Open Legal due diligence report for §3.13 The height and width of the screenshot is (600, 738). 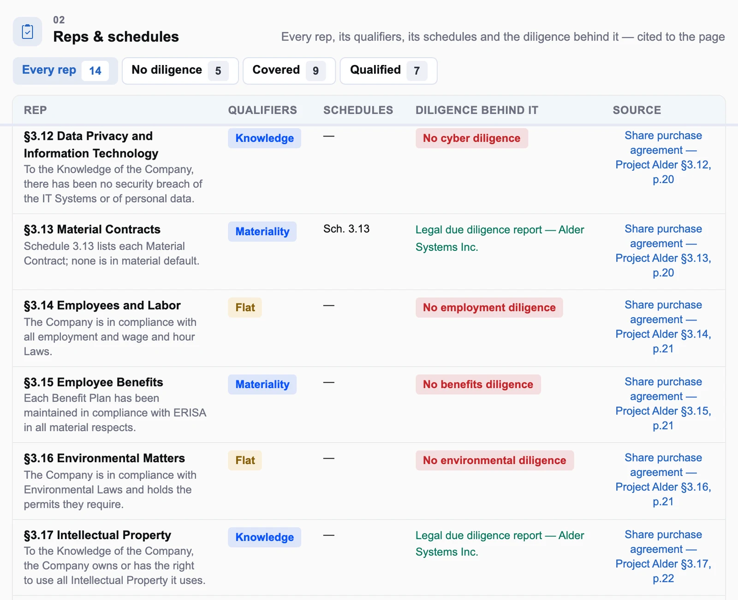click(x=500, y=238)
